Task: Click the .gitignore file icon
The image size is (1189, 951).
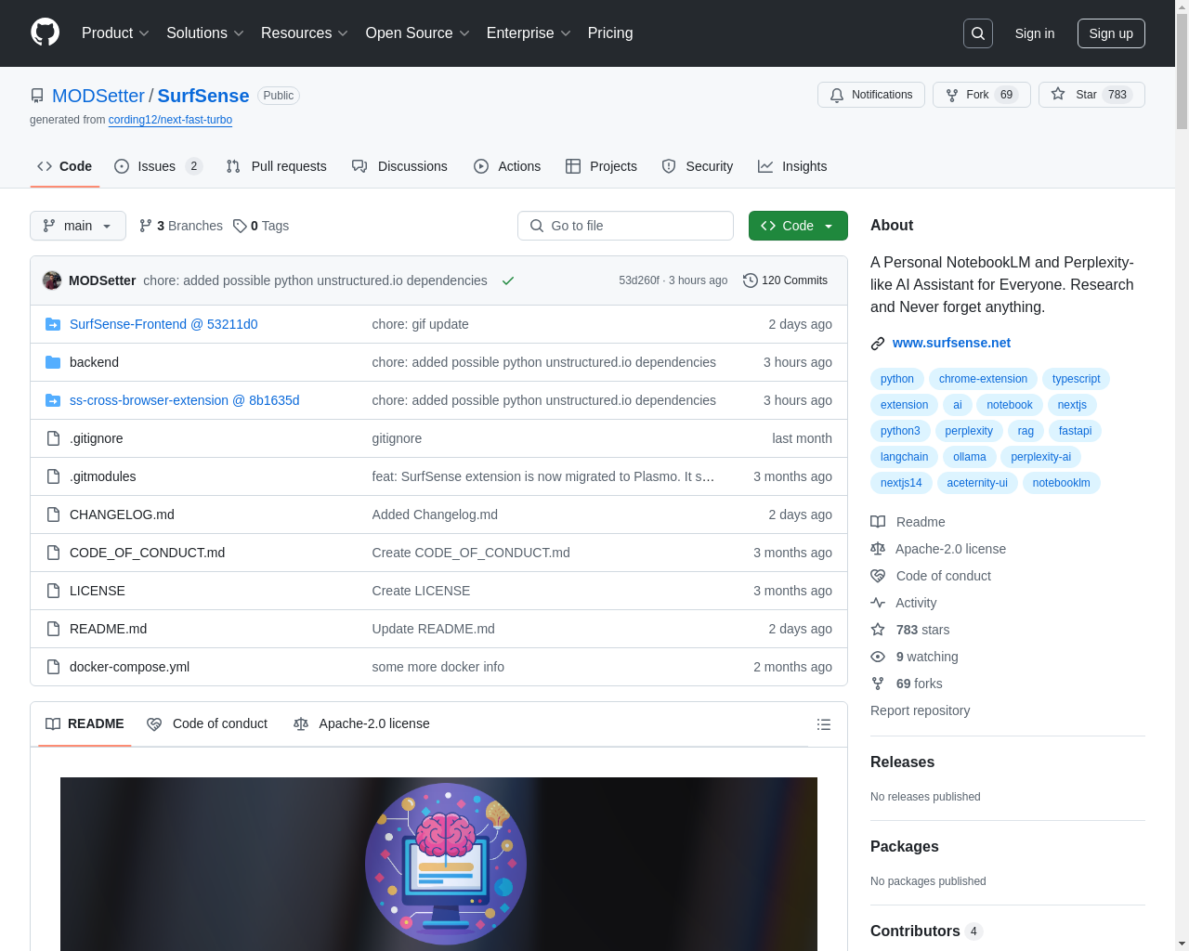Action: click(x=53, y=438)
